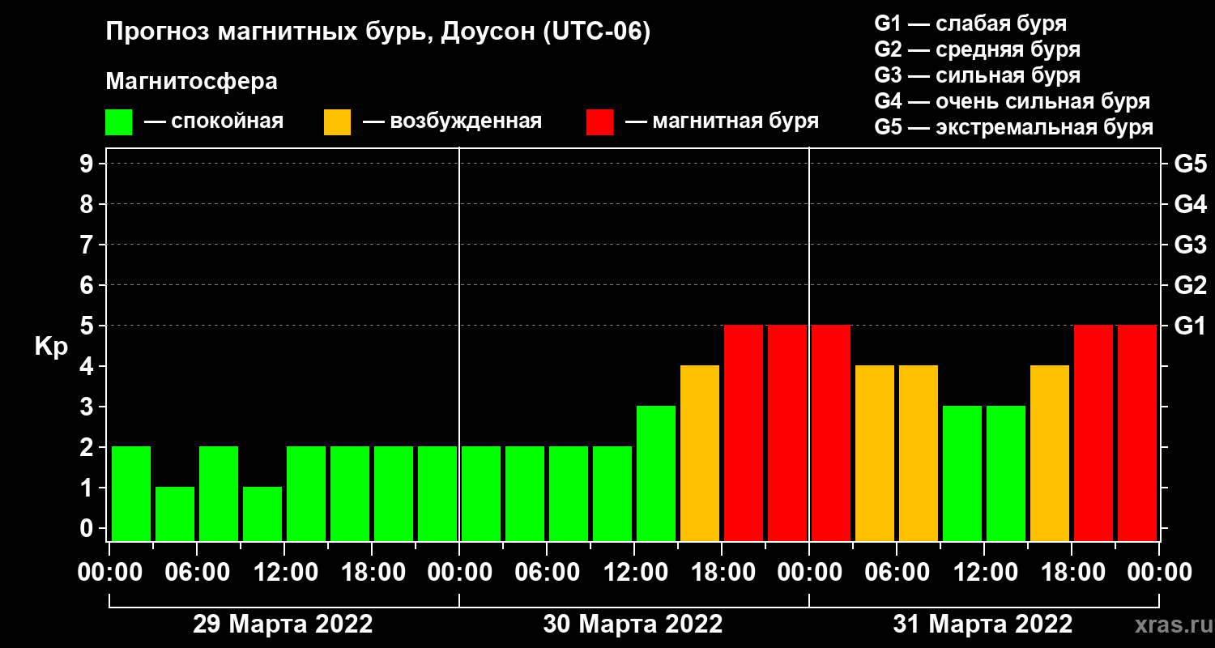The height and width of the screenshot is (648, 1215).
Task: Click legend line 'G5 — экстремальная буря'
Action: pyautogui.click(x=1014, y=128)
